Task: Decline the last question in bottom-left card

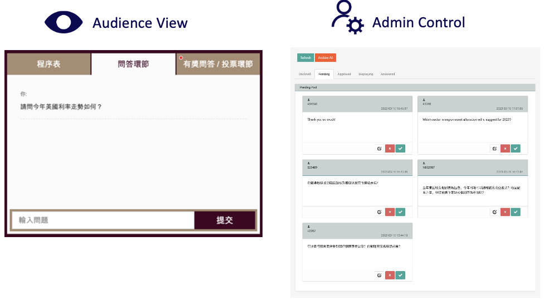Action: (x=390, y=275)
